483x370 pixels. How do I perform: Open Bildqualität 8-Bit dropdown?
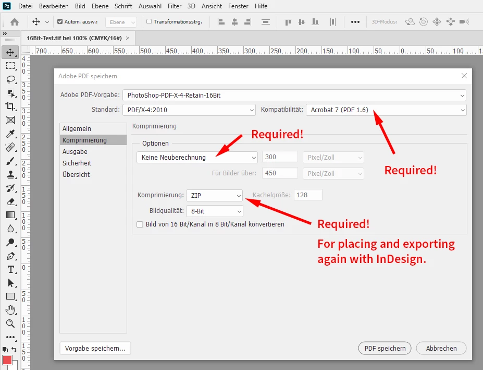[x=215, y=211]
